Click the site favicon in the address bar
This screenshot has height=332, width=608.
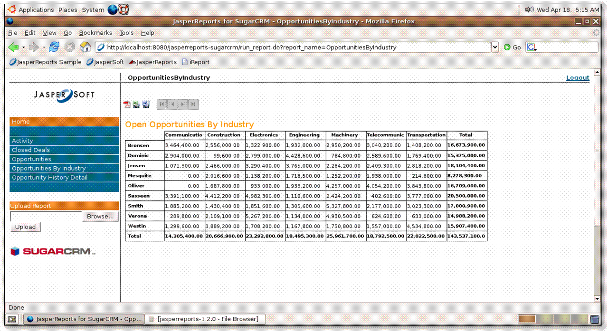click(100, 47)
